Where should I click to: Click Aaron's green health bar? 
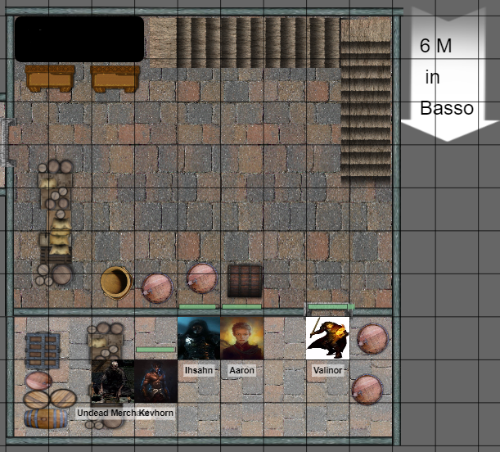coord(241,306)
